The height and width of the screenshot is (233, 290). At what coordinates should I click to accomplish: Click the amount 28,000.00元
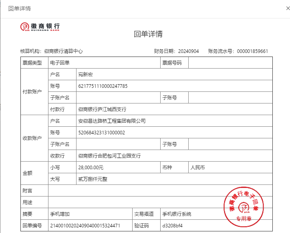coord(91,168)
